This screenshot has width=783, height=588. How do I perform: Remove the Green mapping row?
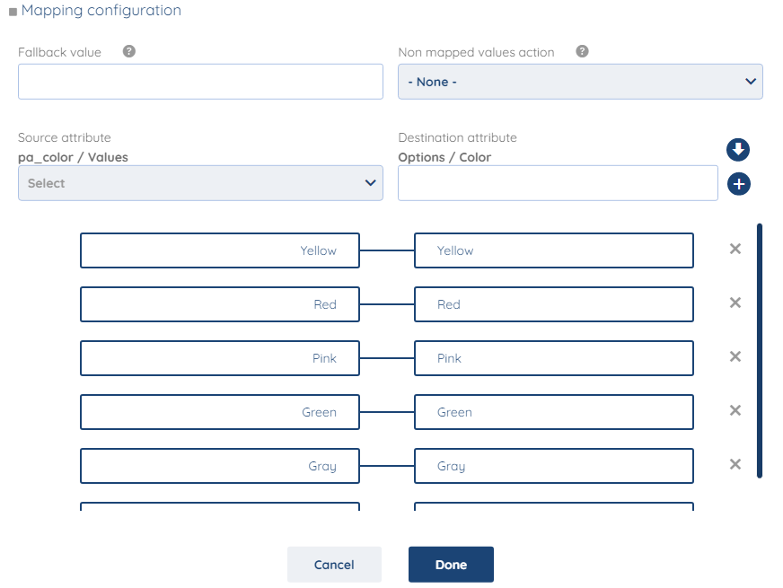pos(735,410)
